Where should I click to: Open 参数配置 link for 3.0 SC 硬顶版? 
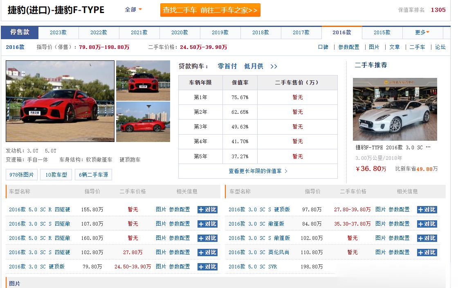coord(180,267)
